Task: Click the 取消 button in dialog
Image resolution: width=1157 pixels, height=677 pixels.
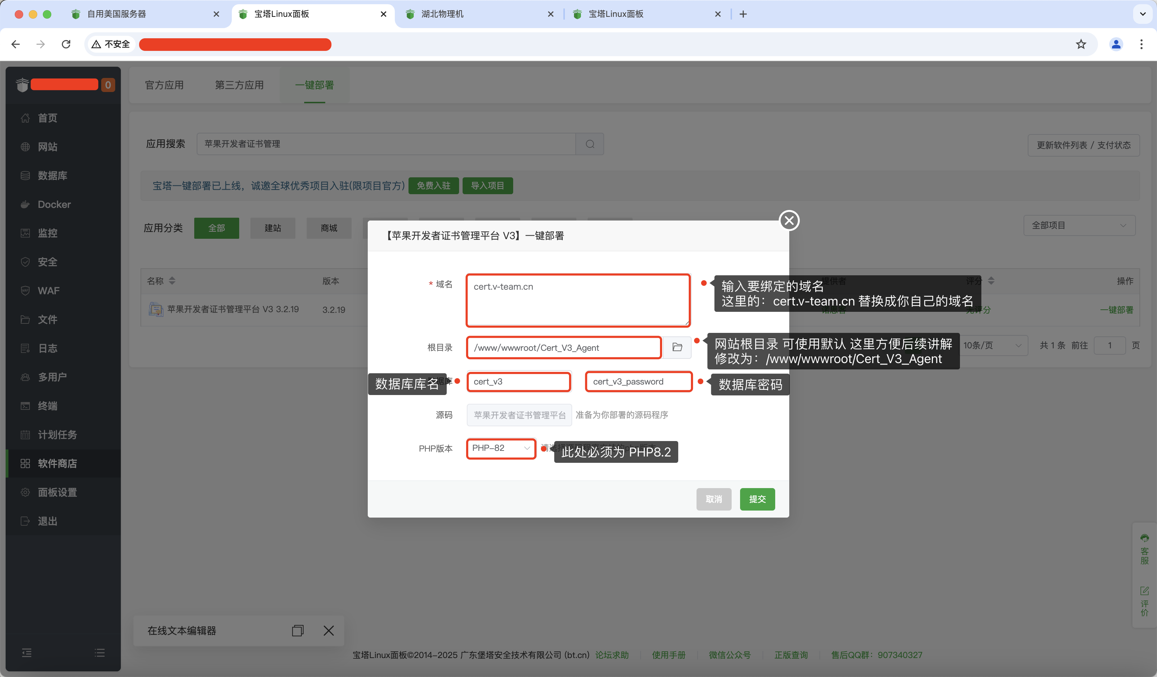Action: [x=713, y=499]
